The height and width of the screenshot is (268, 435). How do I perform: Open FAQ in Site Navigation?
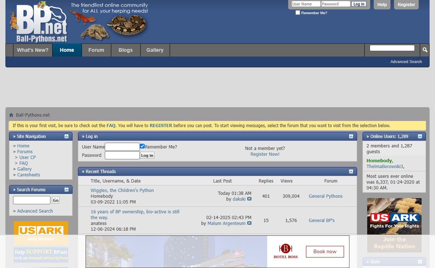click(24, 163)
